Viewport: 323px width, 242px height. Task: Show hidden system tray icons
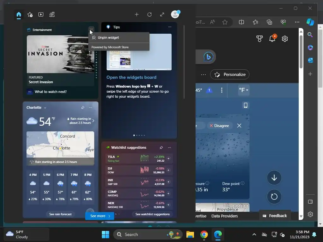[254, 234]
